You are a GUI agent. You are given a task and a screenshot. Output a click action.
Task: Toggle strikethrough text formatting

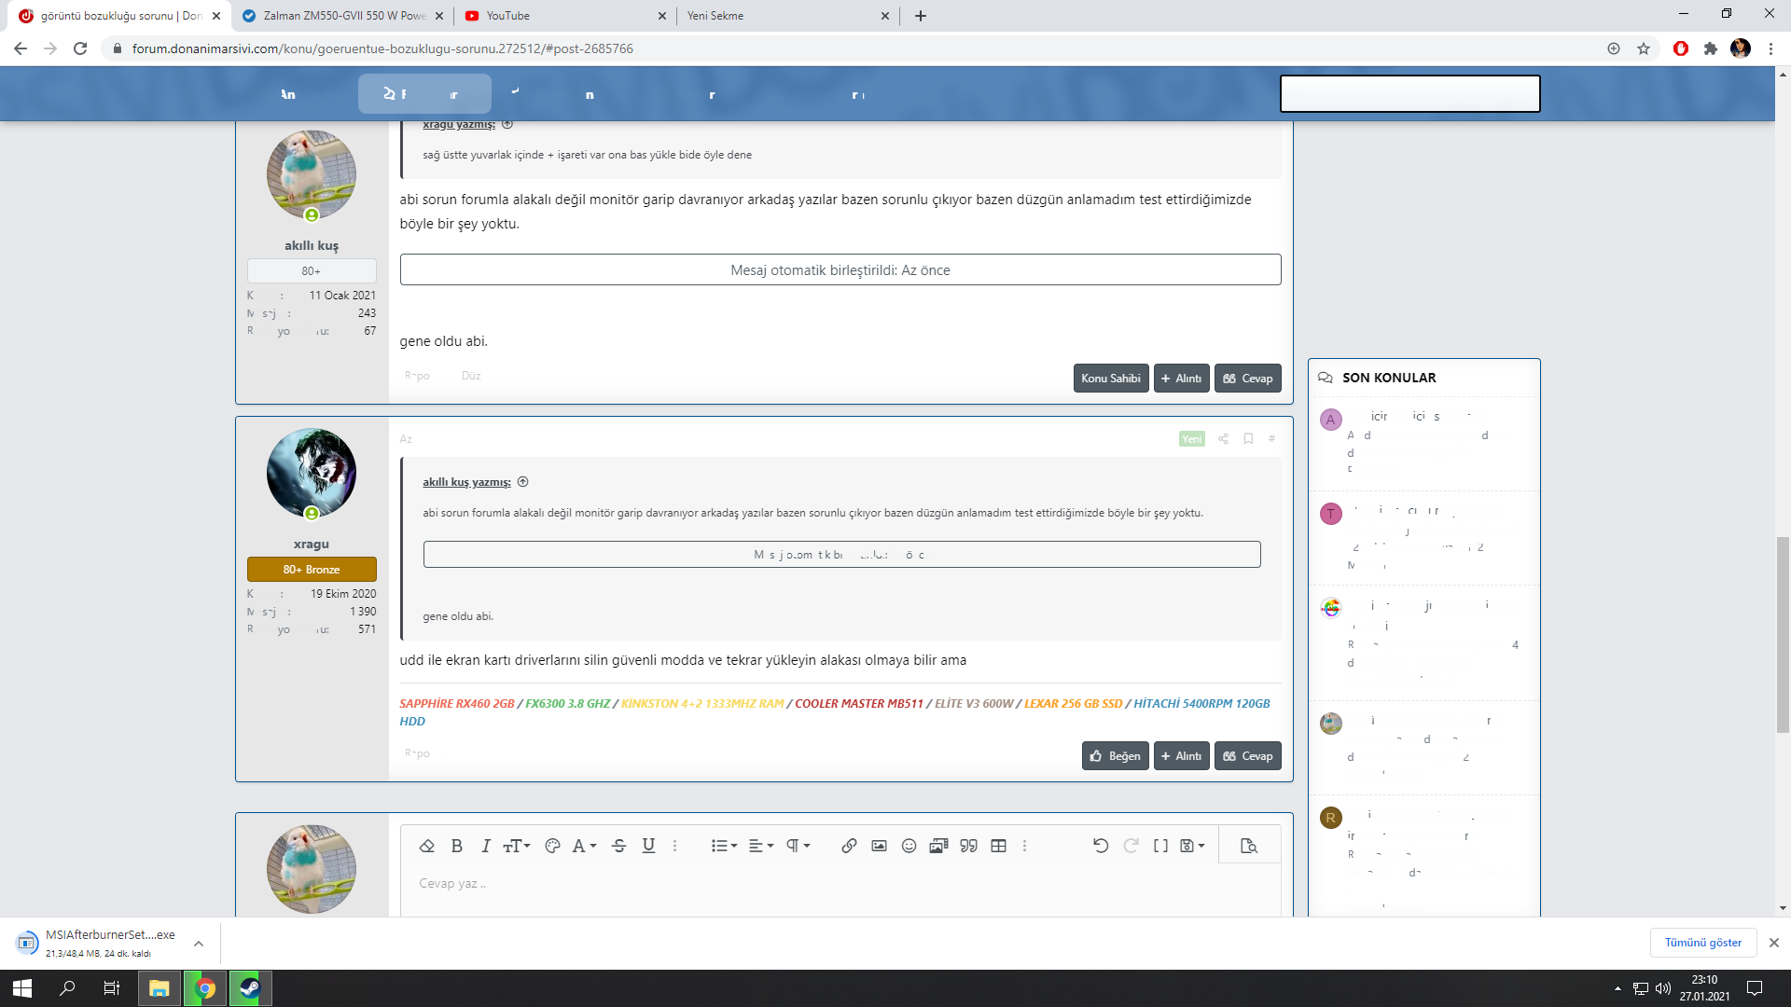click(x=618, y=846)
